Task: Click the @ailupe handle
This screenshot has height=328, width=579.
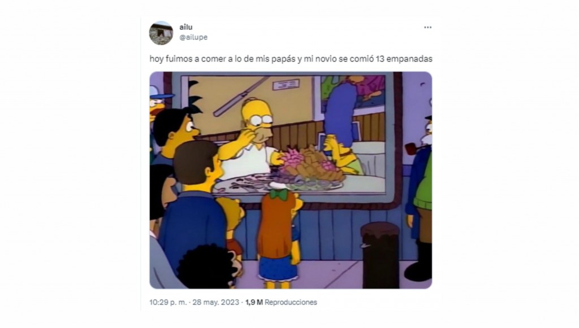Action: pyautogui.click(x=193, y=37)
